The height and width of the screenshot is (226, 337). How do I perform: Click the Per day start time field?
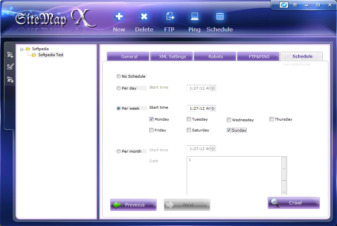click(201, 88)
